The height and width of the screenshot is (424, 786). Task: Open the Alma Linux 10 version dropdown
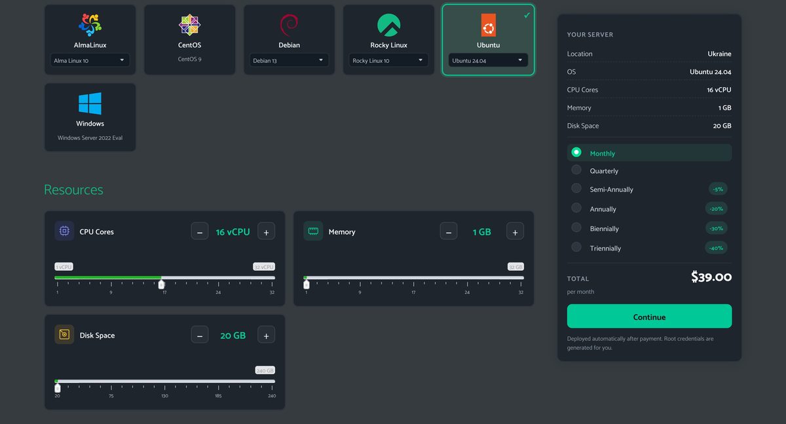[90, 60]
